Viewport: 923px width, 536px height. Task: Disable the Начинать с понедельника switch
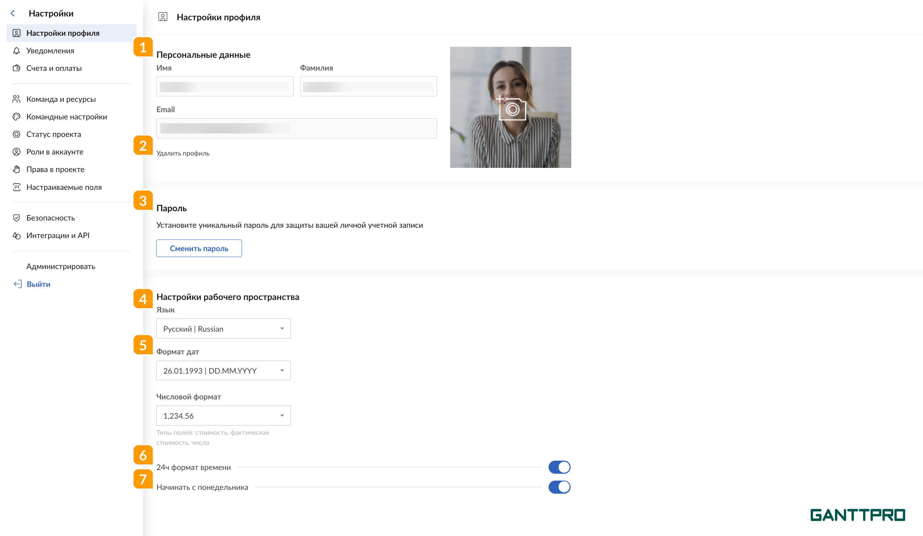(x=559, y=487)
